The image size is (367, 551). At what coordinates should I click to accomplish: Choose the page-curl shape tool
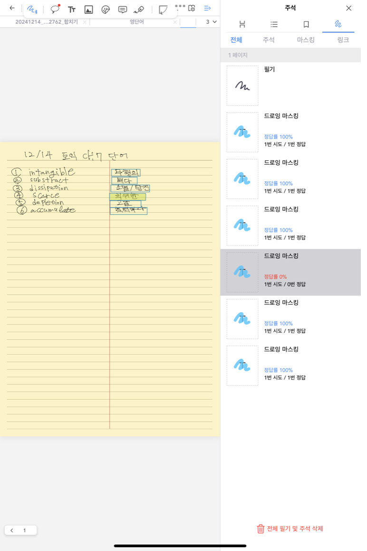coord(163,10)
